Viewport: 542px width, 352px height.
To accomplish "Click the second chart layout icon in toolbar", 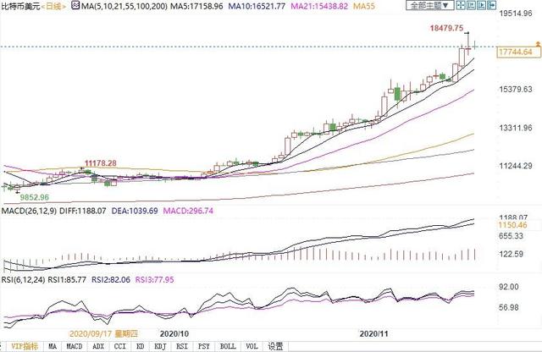I will [x=471, y=5].
